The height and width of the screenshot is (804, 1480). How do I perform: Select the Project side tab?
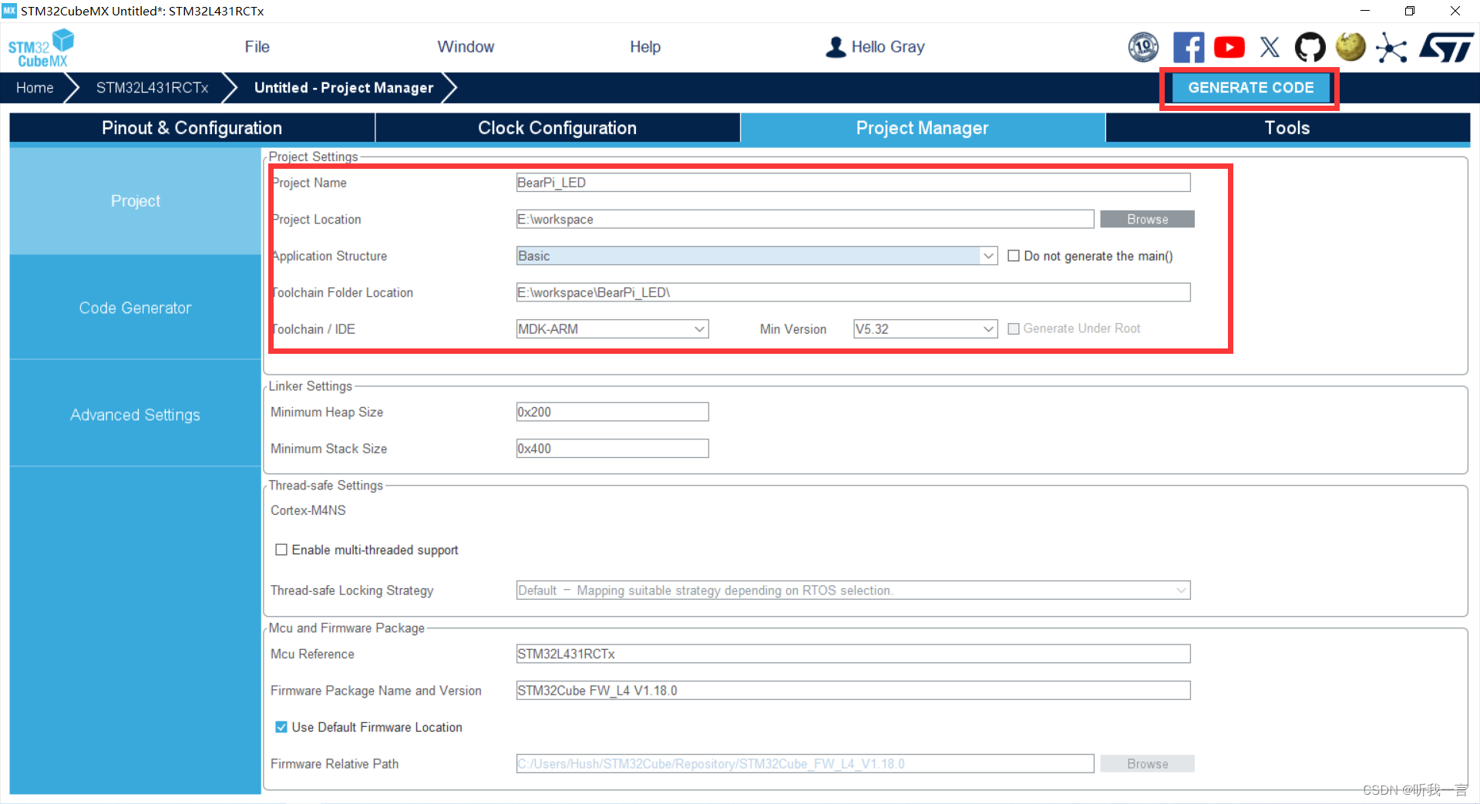pyautogui.click(x=136, y=201)
